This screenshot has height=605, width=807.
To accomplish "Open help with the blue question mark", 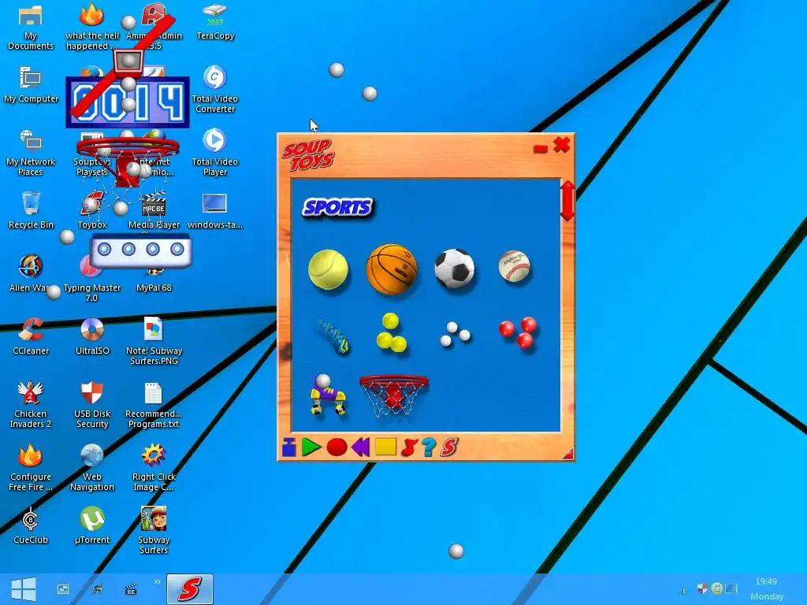I will point(429,447).
